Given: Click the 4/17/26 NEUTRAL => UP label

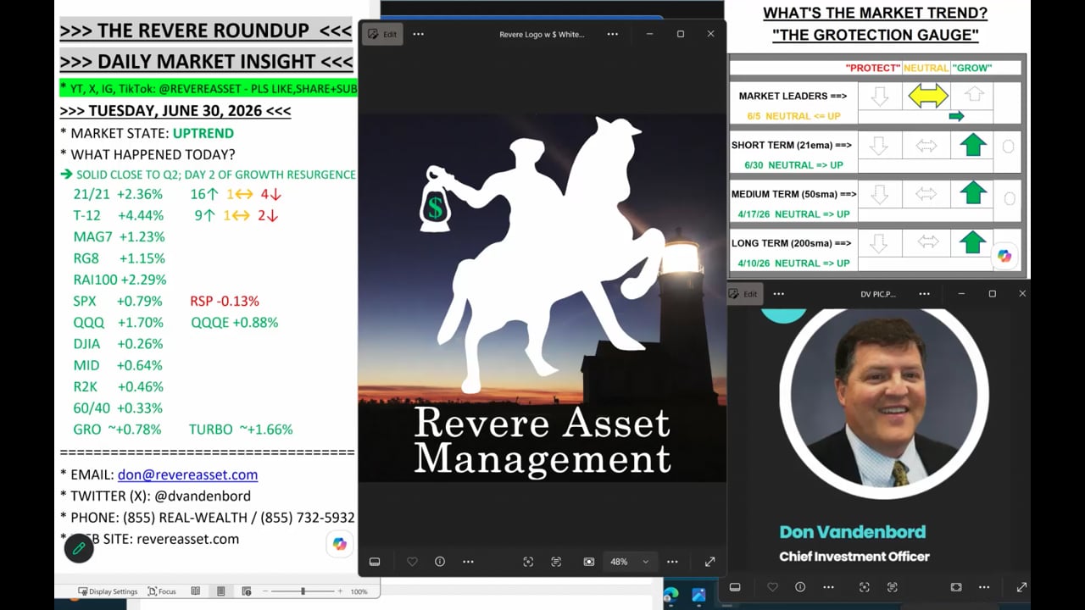Looking at the screenshot, I should click(x=793, y=214).
